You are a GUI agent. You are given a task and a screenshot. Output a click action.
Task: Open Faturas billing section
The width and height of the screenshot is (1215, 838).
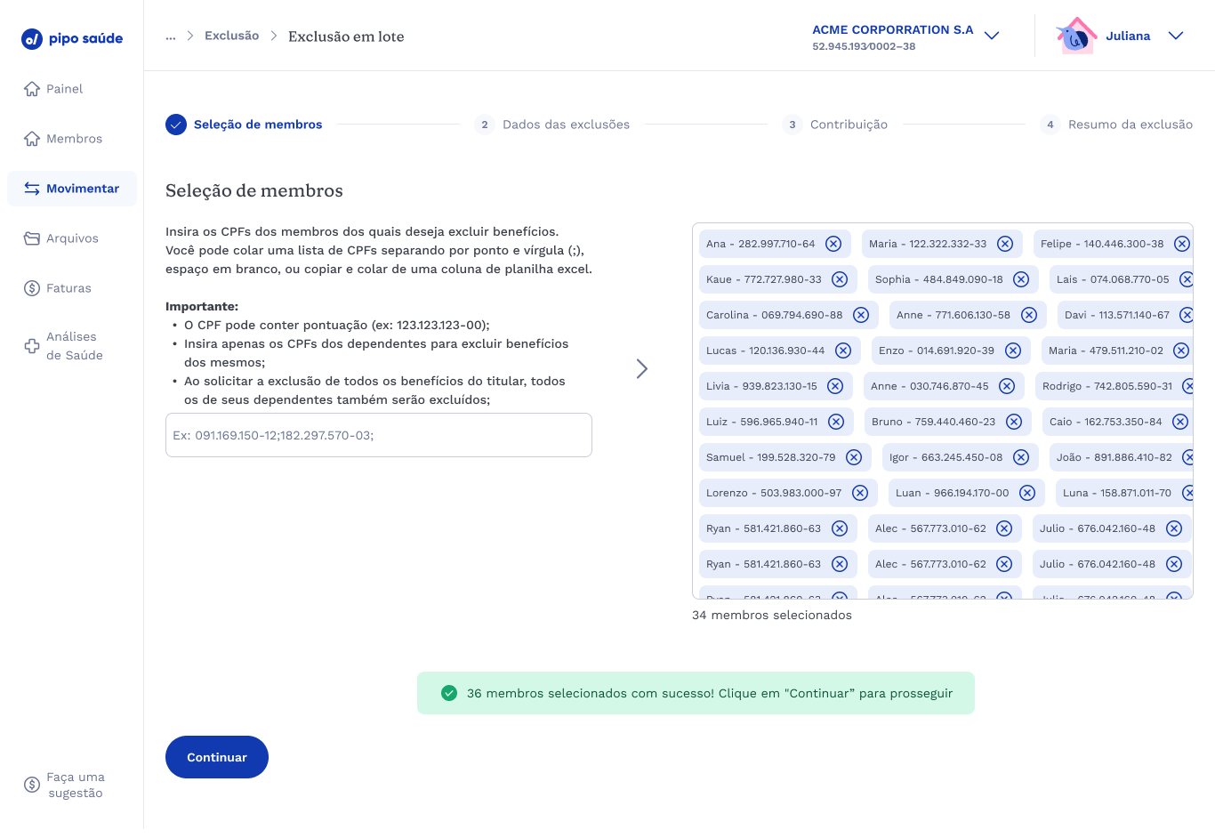[x=68, y=288]
